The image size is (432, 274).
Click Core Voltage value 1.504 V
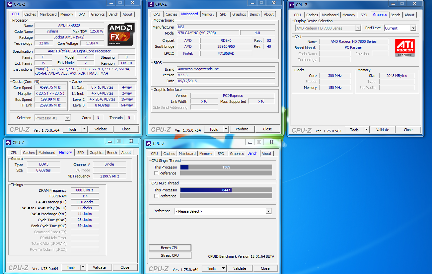[91, 43]
